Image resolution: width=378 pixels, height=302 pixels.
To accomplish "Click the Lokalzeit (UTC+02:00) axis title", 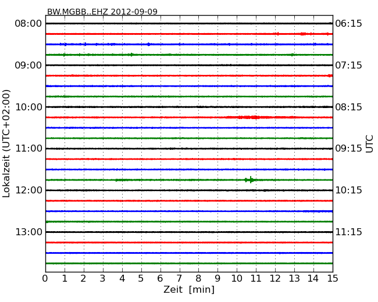I will 6,144.
